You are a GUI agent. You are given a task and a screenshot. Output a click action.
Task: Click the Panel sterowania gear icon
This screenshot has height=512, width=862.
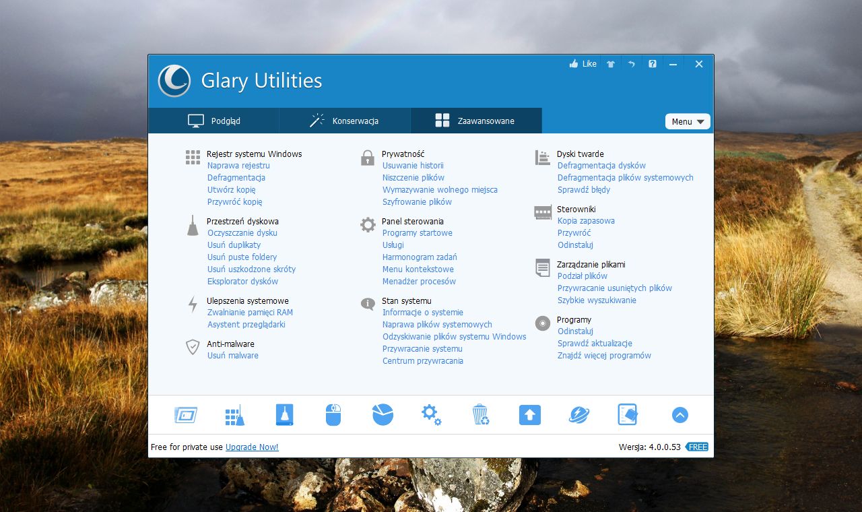point(368,225)
